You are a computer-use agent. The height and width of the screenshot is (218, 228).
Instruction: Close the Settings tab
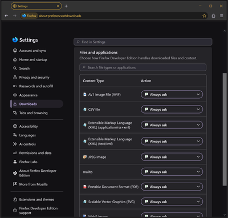pyautogui.click(x=58, y=6)
